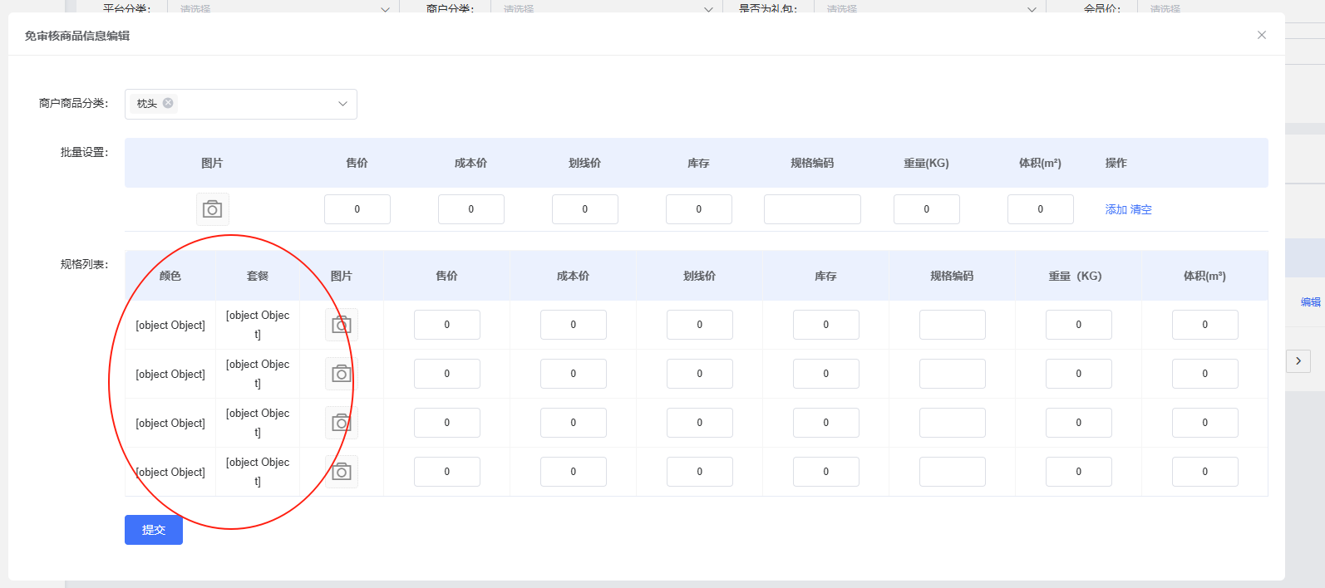Click first row [object Object] color cell

pyautogui.click(x=170, y=325)
